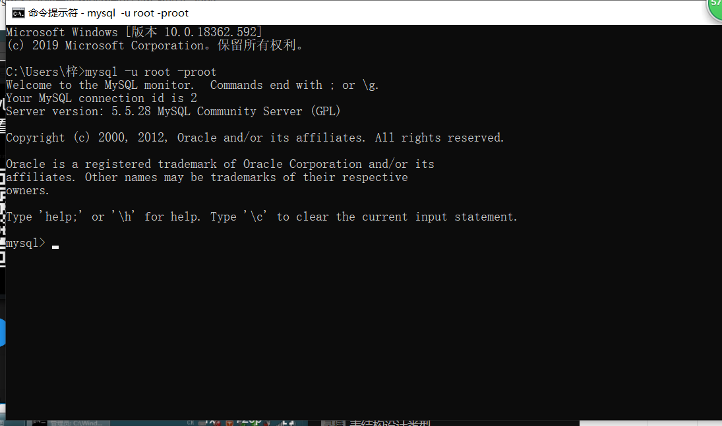
Task: Click the mysql> prompt text
Action: coord(26,244)
